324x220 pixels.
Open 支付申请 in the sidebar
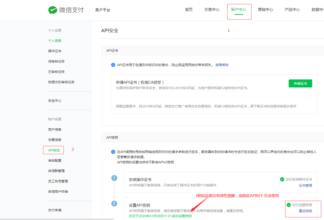55,210
